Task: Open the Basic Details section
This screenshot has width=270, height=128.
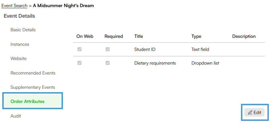Action: point(23,30)
